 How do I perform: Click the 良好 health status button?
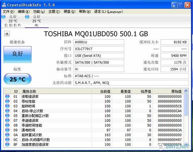18,54
